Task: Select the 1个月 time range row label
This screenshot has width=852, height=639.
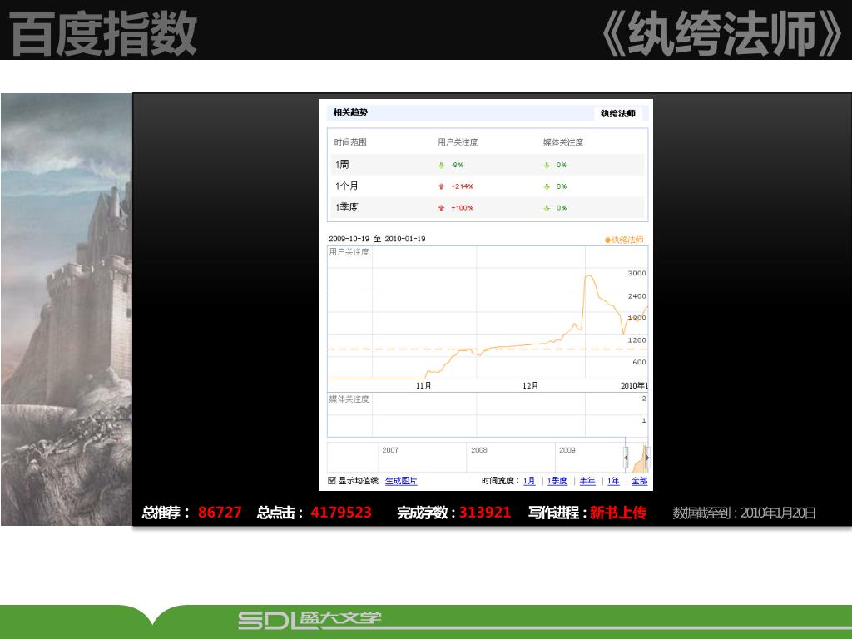Action: pos(347,186)
